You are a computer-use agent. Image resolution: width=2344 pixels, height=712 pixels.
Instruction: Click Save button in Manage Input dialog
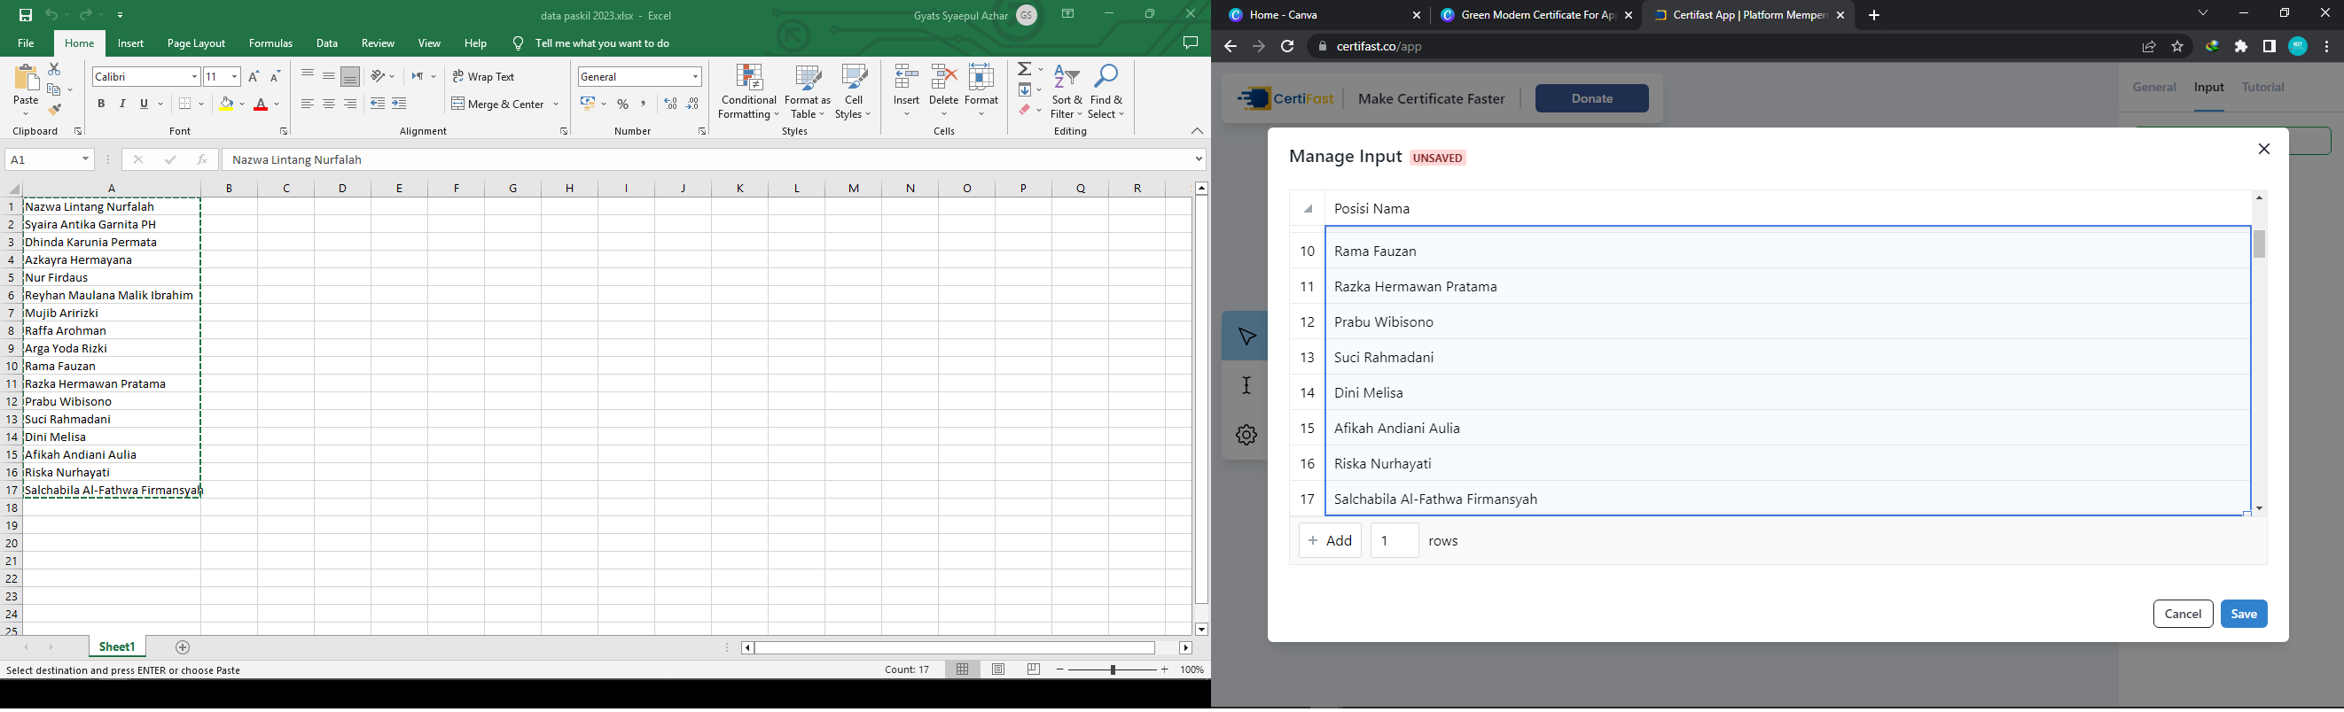click(x=2244, y=615)
